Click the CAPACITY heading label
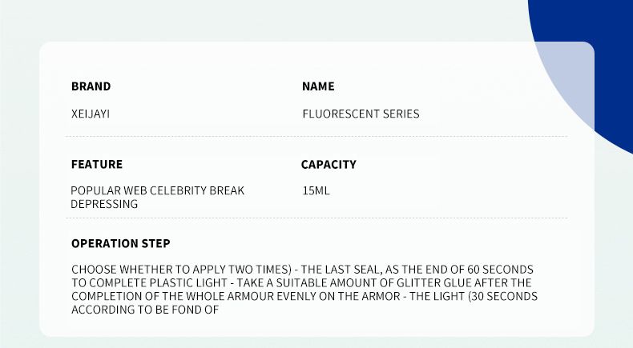This screenshot has width=633, height=348. [x=329, y=164]
